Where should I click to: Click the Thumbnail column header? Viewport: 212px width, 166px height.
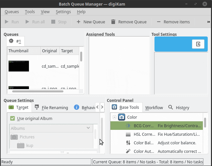(24, 51)
